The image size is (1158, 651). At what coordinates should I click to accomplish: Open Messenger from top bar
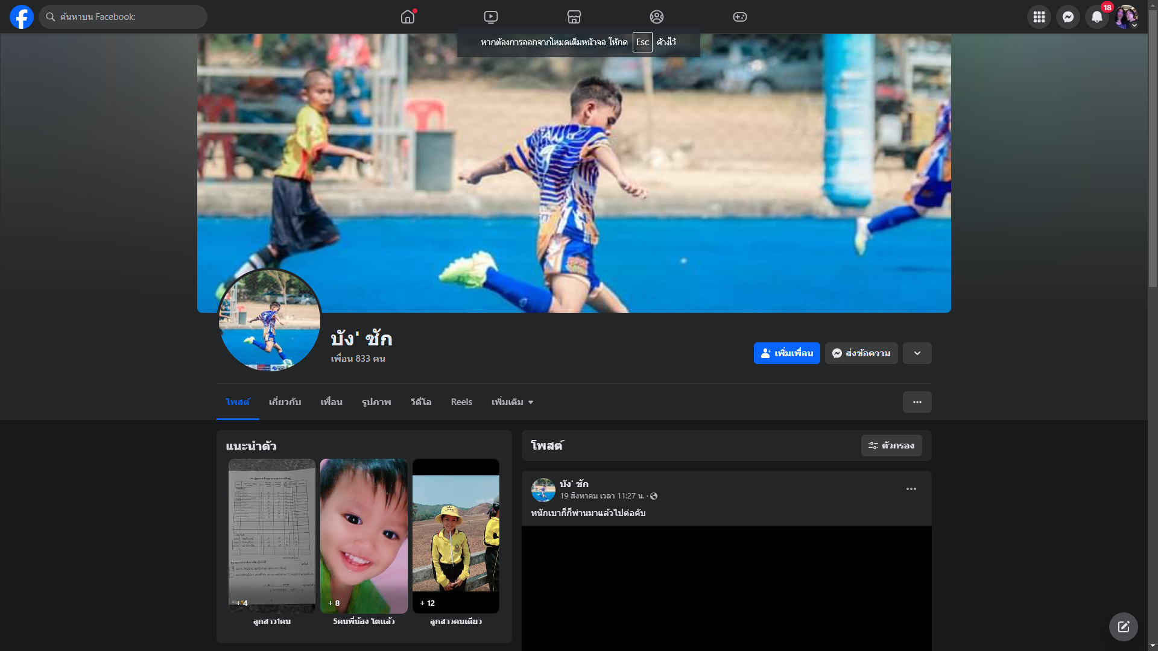click(x=1068, y=17)
